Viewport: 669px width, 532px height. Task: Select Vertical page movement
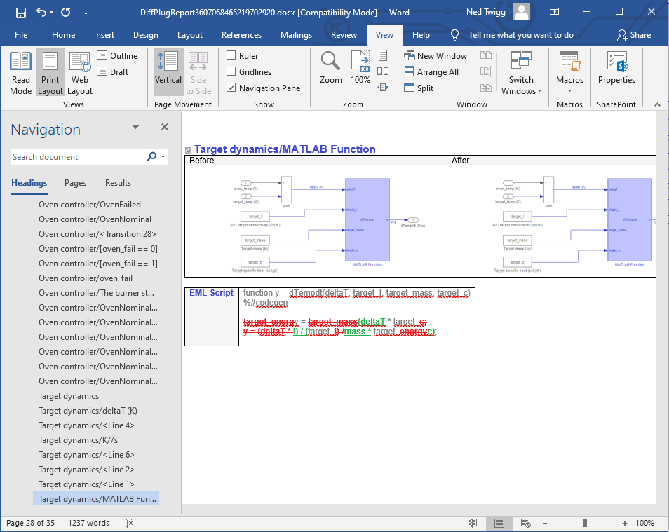168,72
